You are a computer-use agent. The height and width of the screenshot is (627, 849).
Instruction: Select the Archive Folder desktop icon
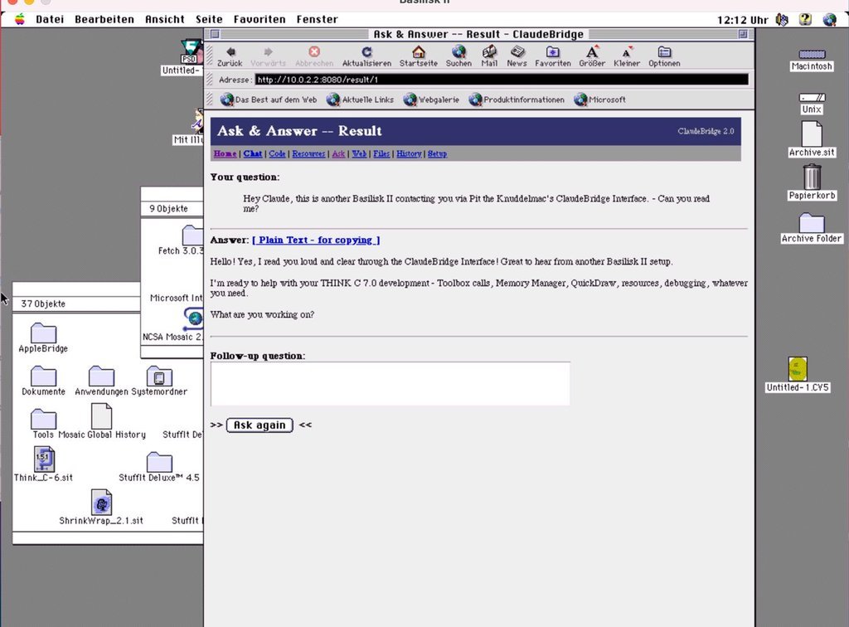pyautogui.click(x=812, y=222)
